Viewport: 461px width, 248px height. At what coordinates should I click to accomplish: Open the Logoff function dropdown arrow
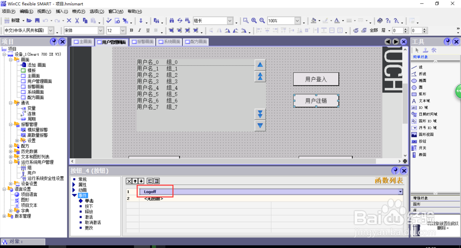[400, 192]
